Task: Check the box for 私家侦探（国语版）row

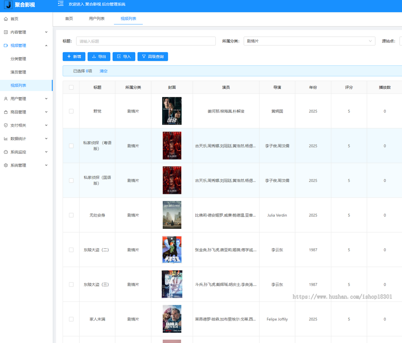Action: point(71,181)
